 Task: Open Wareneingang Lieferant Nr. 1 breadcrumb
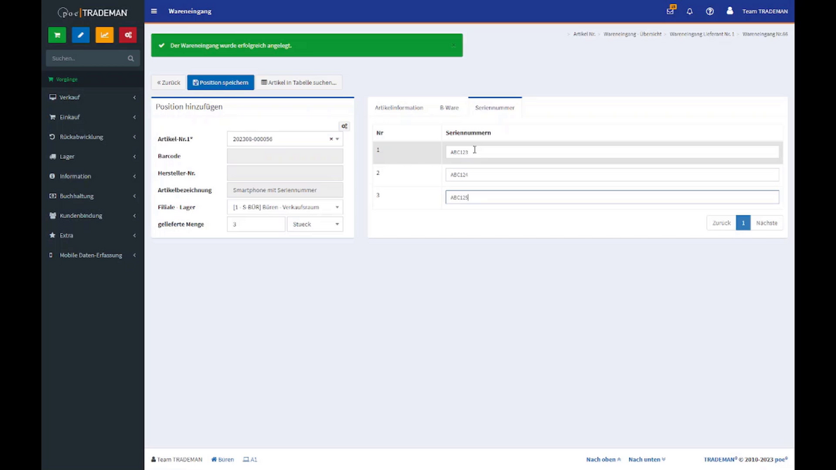[x=702, y=34]
